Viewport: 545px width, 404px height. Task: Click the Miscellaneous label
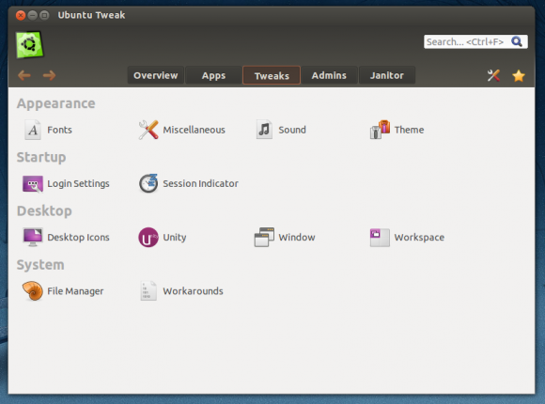(x=194, y=130)
